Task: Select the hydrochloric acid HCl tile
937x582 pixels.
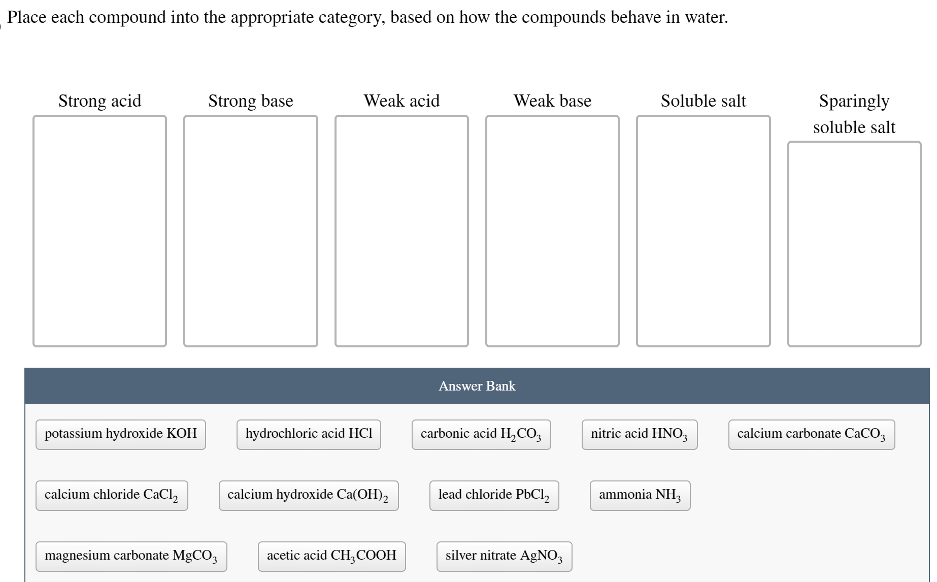Action: point(308,434)
